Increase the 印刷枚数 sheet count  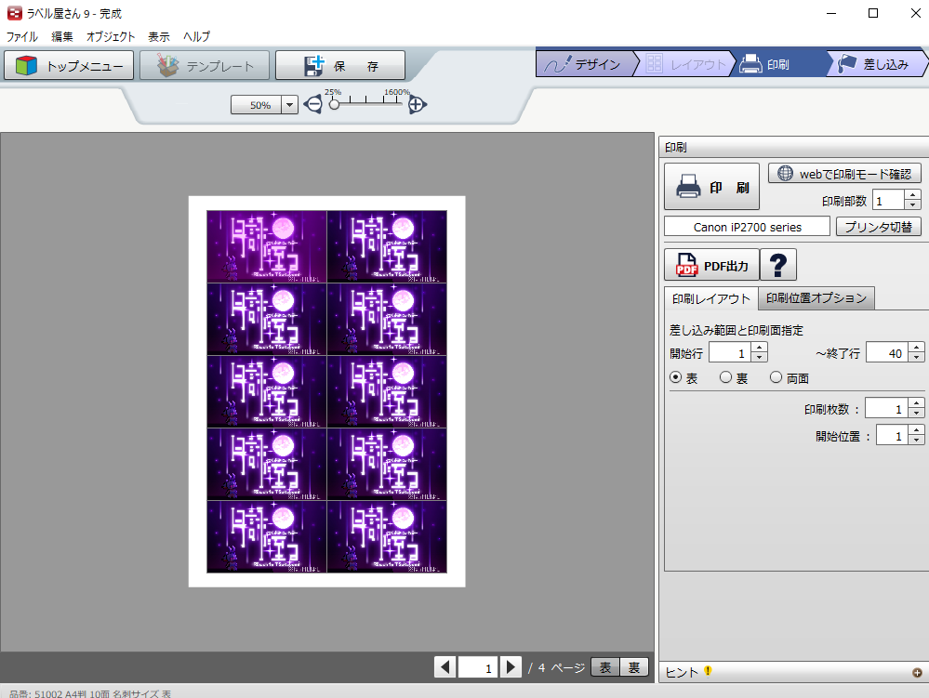pyautogui.click(x=917, y=403)
